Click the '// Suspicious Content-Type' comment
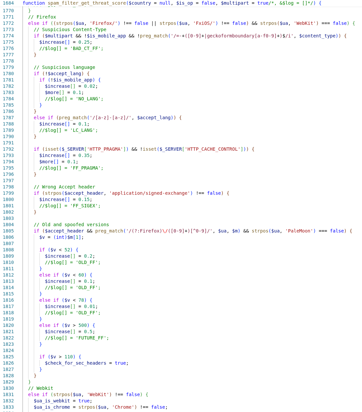The height and width of the screenshot is (412, 362). click(x=70, y=29)
